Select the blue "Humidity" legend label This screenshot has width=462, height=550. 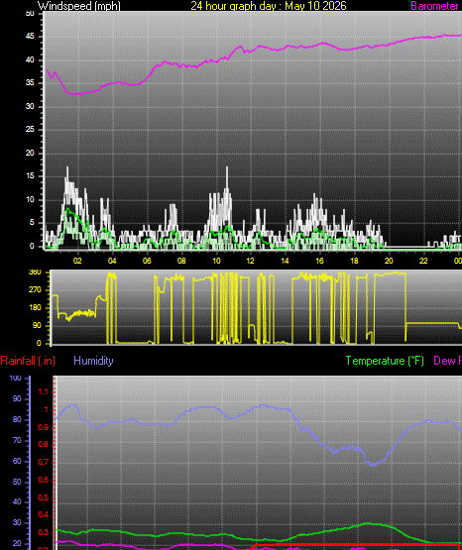pyautogui.click(x=93, y=361)
